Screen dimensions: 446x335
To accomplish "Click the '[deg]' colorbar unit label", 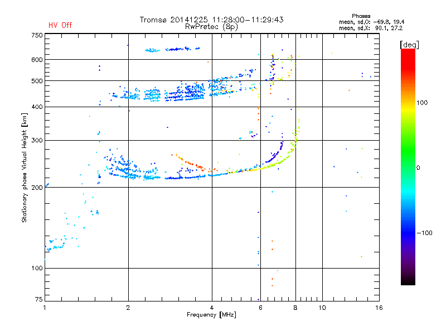I will coord(409,45).
